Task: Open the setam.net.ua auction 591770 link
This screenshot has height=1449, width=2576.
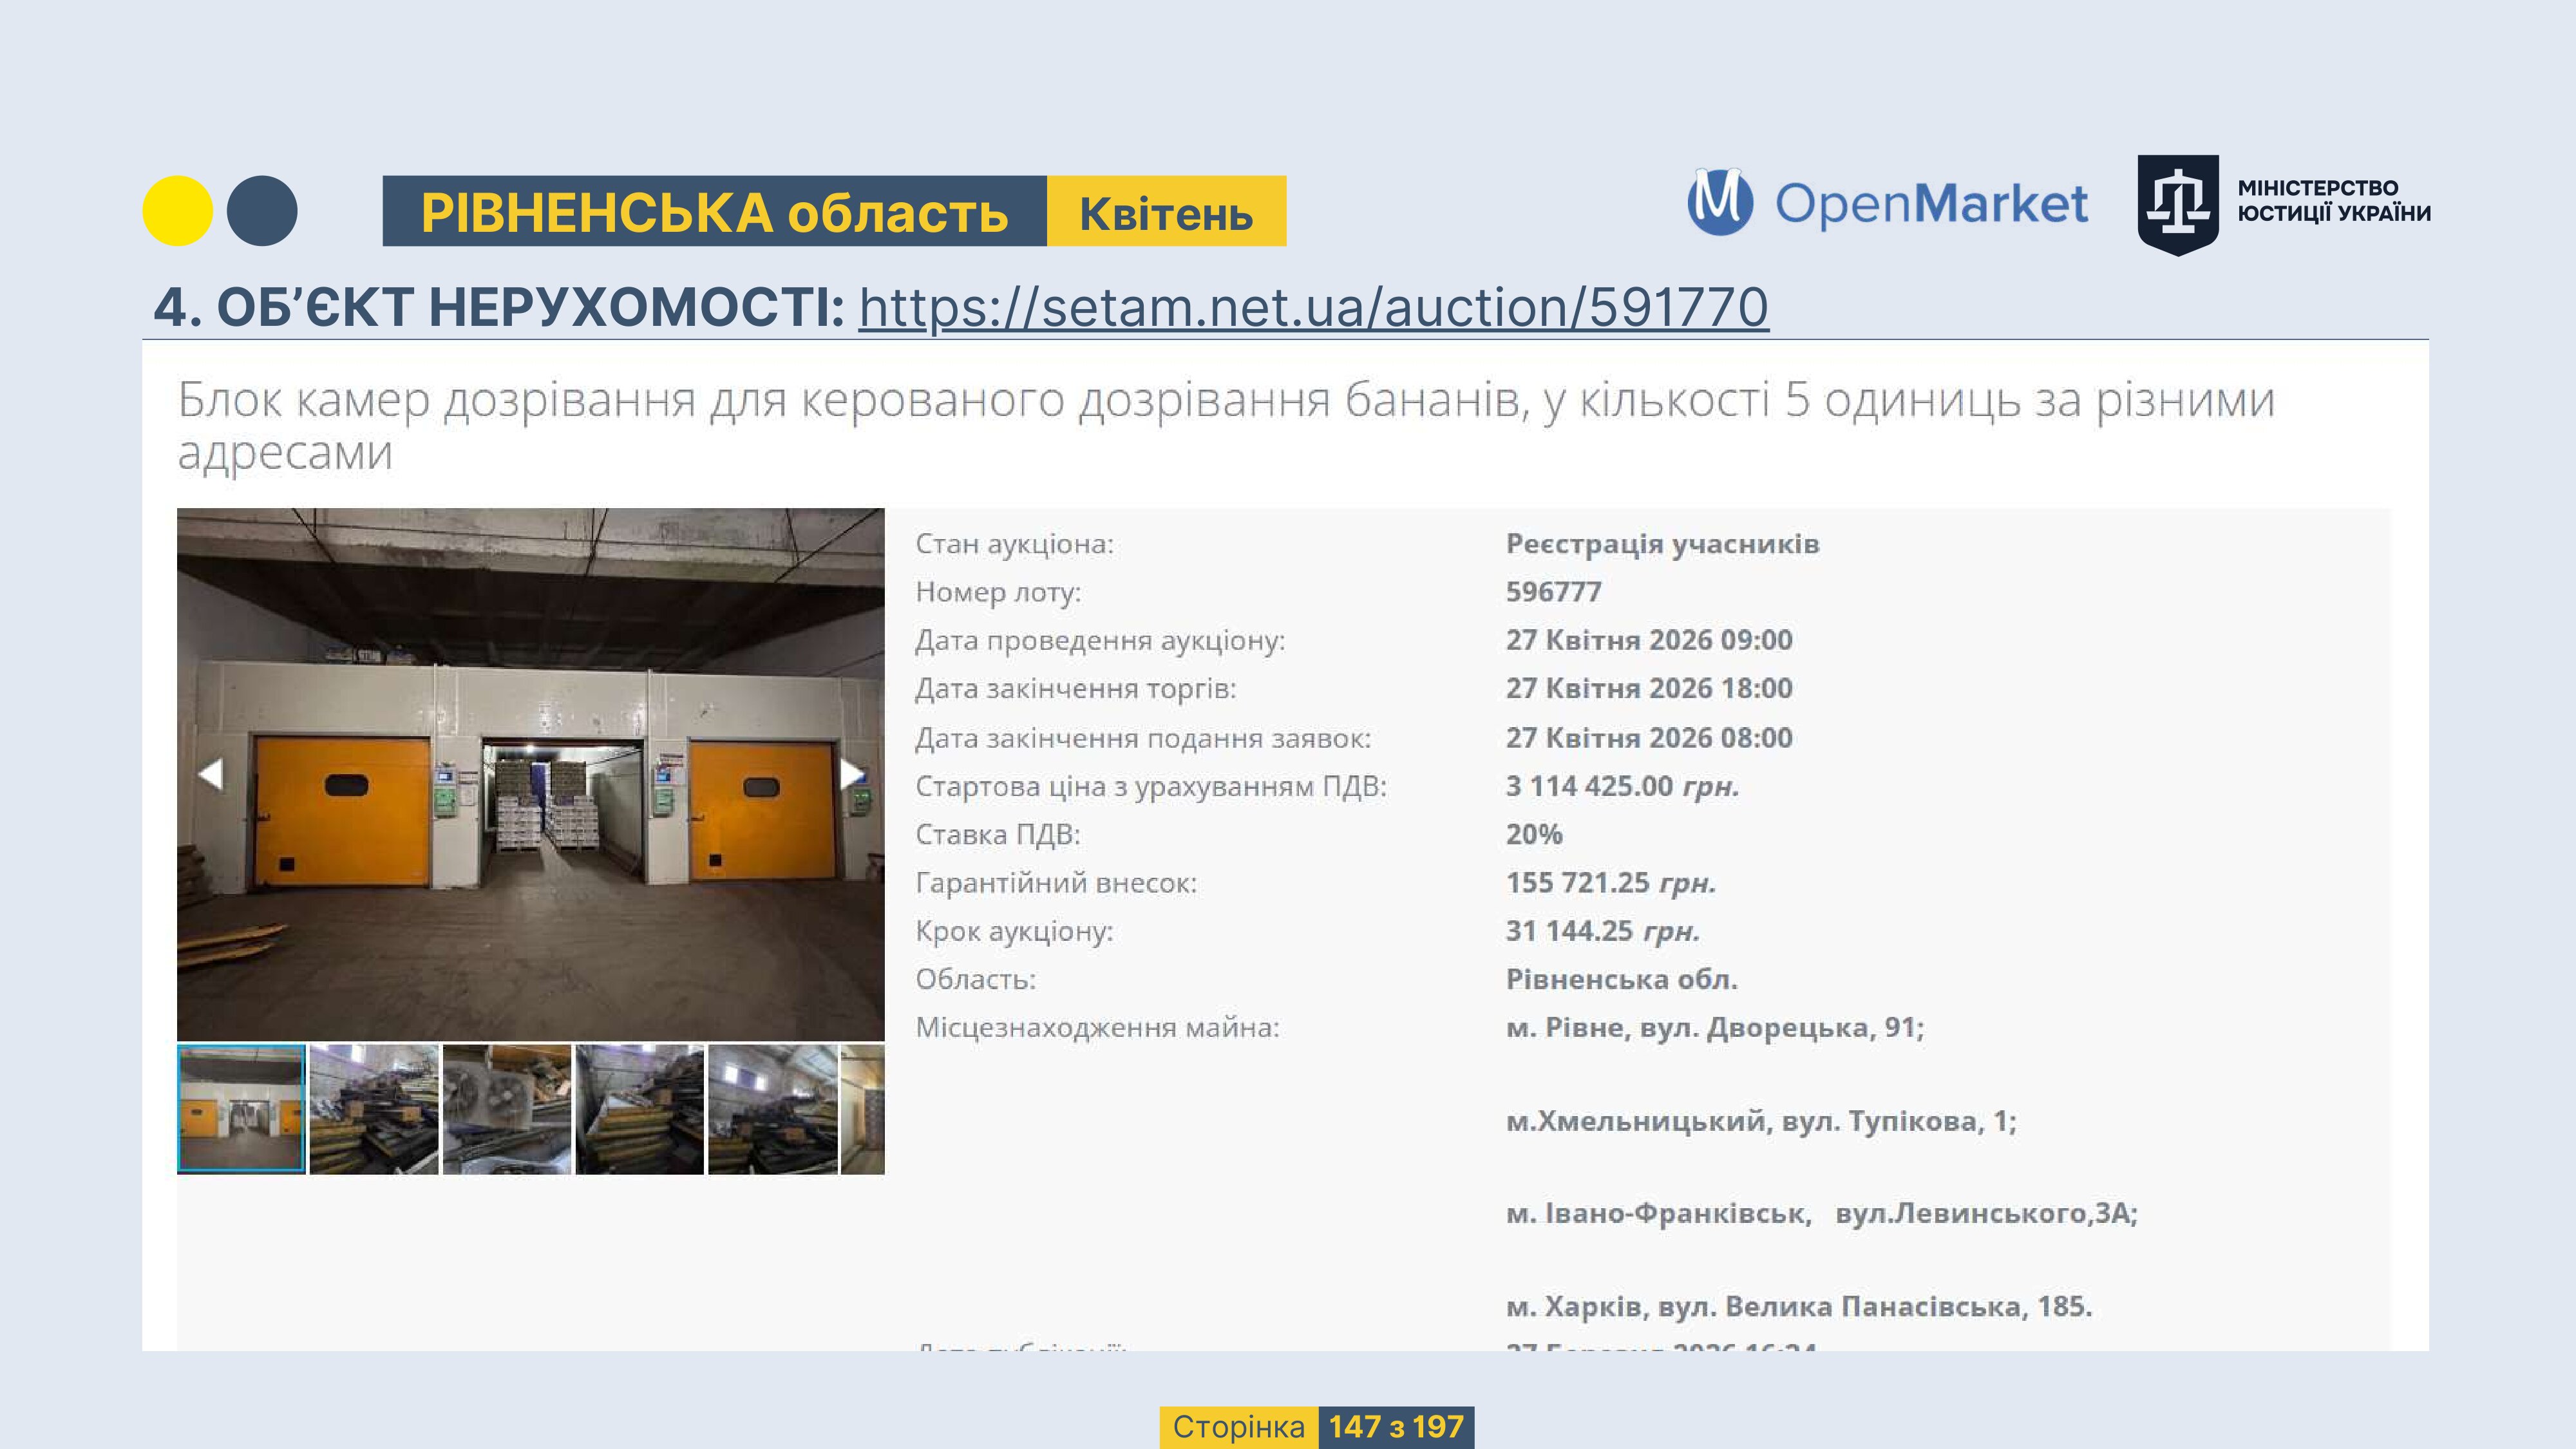Action: [1313, 307]
